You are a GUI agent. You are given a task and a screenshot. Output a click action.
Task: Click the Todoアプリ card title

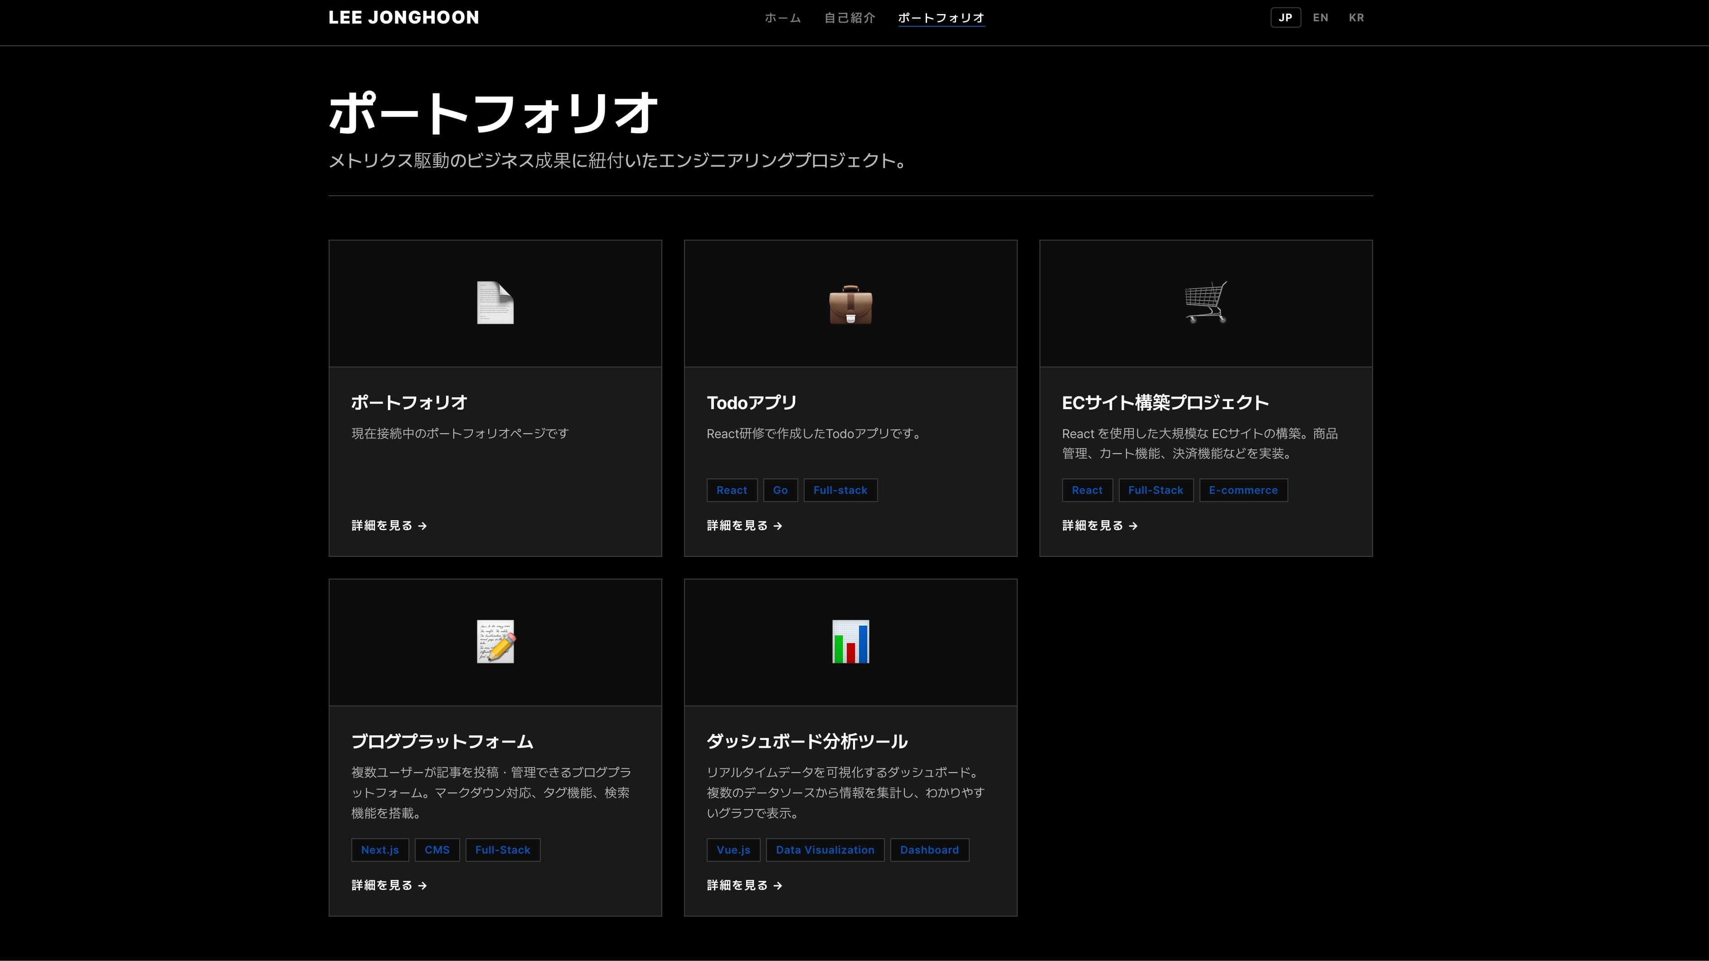click(x=752, y=403)
